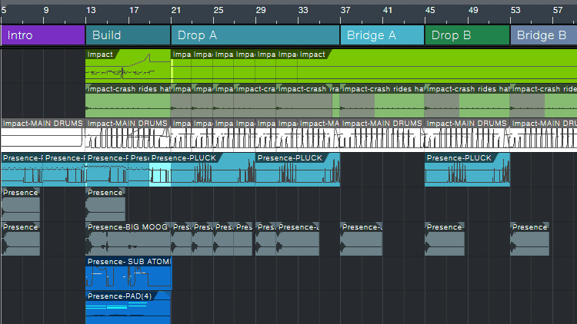577x324 pixels.
Task: Select grey Presence clip at Bridge B
Action: (x=529, y=239)
